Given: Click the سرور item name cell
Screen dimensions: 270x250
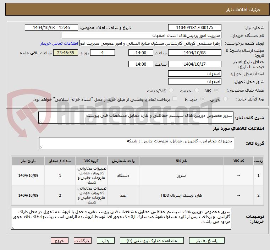Looking at the screenshot, I should (181, 175).
